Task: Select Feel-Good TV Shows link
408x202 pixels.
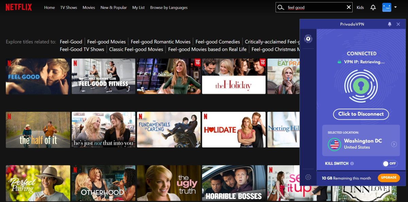Action: tap(82, 49)
